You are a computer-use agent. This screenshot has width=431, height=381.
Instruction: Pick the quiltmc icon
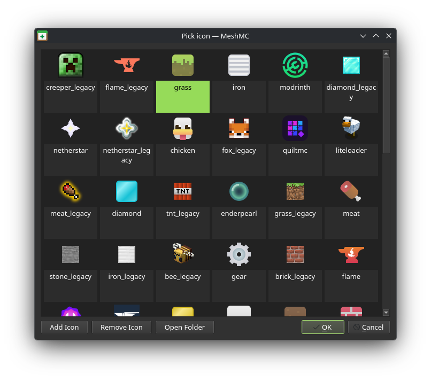click(295, 129)
